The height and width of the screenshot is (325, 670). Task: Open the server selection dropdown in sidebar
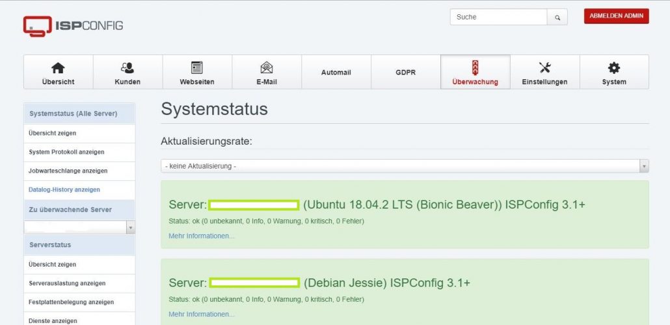coord(79,228)
